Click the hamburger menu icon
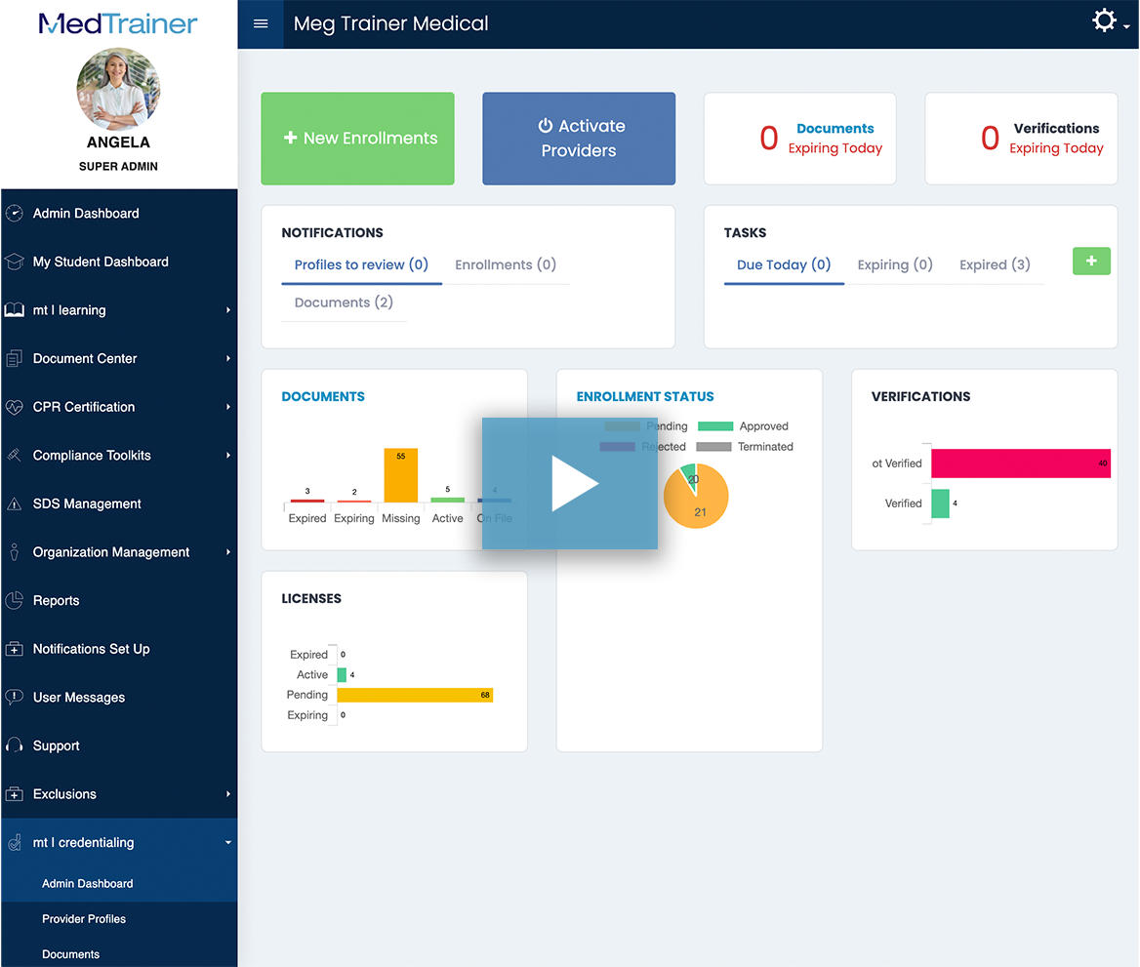Viewport: 1140px width, 967px height. [x=261, y=24]
